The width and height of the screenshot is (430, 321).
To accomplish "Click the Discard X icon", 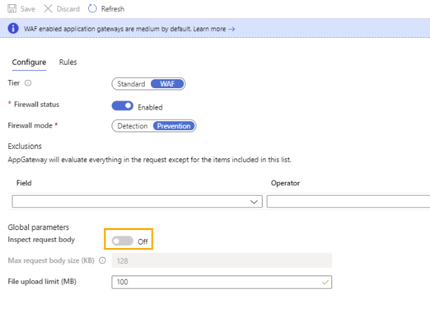I will pos(48,9).
